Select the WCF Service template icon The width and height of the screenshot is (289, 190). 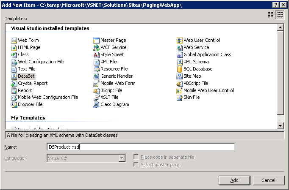[x=96, y=47]
